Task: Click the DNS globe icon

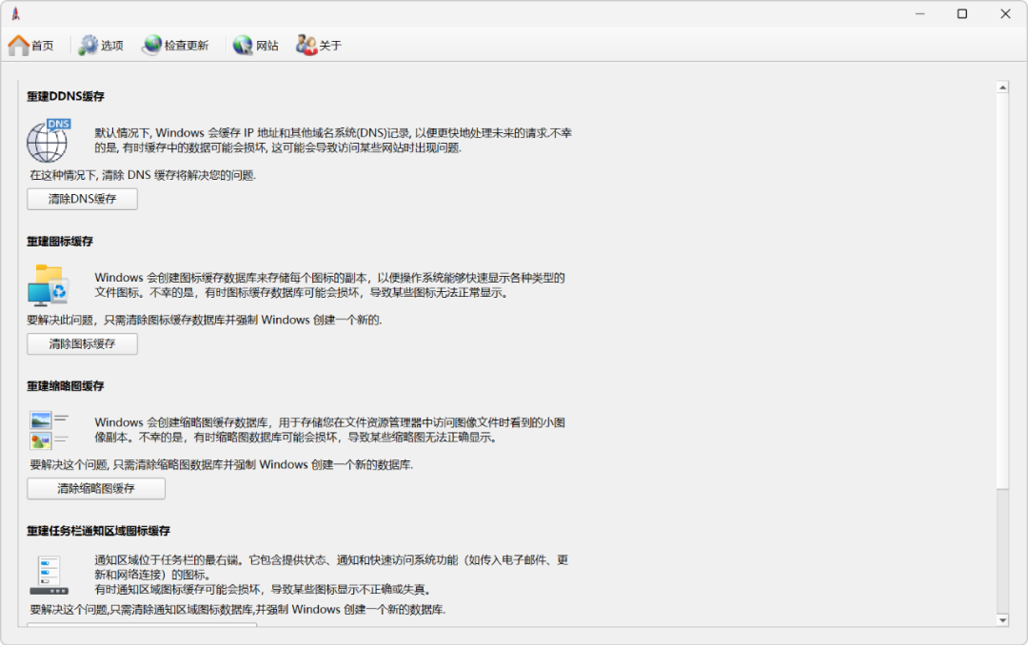Action: point(49,140)
